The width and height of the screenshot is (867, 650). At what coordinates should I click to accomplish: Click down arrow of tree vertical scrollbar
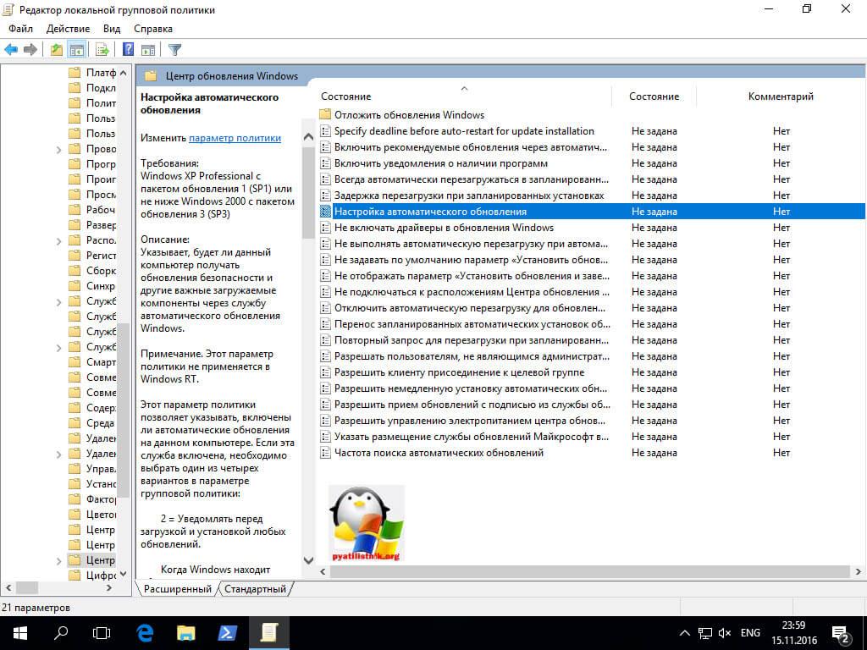tap(123, 575)
